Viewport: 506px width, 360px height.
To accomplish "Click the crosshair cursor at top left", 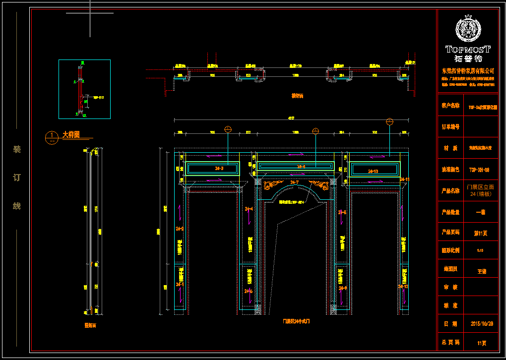I will pyautogui.click(x=90, y=13).
